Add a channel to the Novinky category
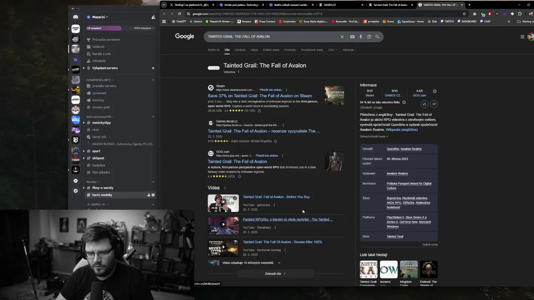 [x=153, y=182]
